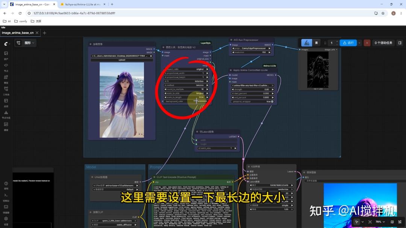Viewport: 406px width, 228px height.
Task: Open the run button options chevron
Action: (359, 43)
